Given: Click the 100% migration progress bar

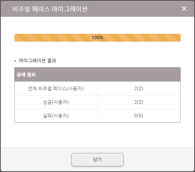Looking at the screenshot, I should pyautogui.click(x=97, y=38).
